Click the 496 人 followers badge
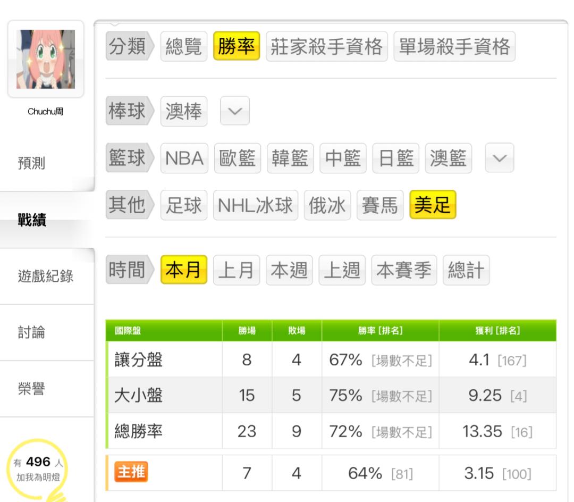574x502 pixels. pyautogui.click(x=38, y=468)
